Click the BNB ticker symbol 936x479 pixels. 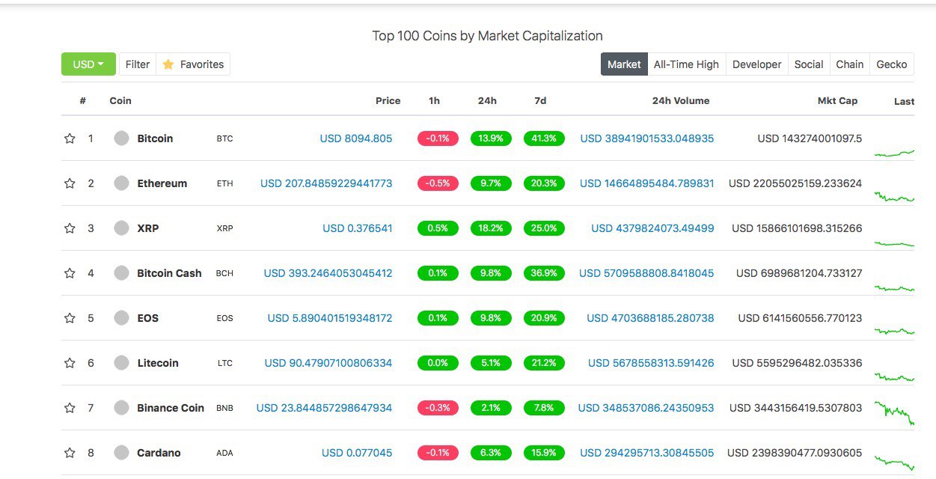[224, 408]
